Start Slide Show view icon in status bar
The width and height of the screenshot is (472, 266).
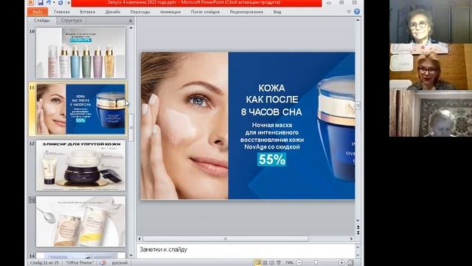[279, 263]
